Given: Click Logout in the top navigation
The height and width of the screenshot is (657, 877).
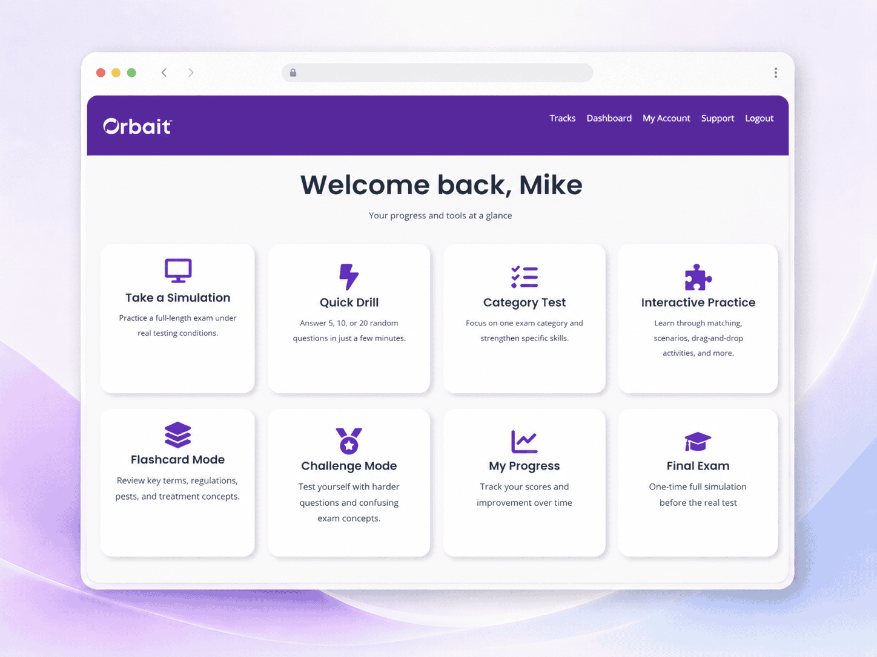Looking at the screenshot, I should (x=760, y=118).
